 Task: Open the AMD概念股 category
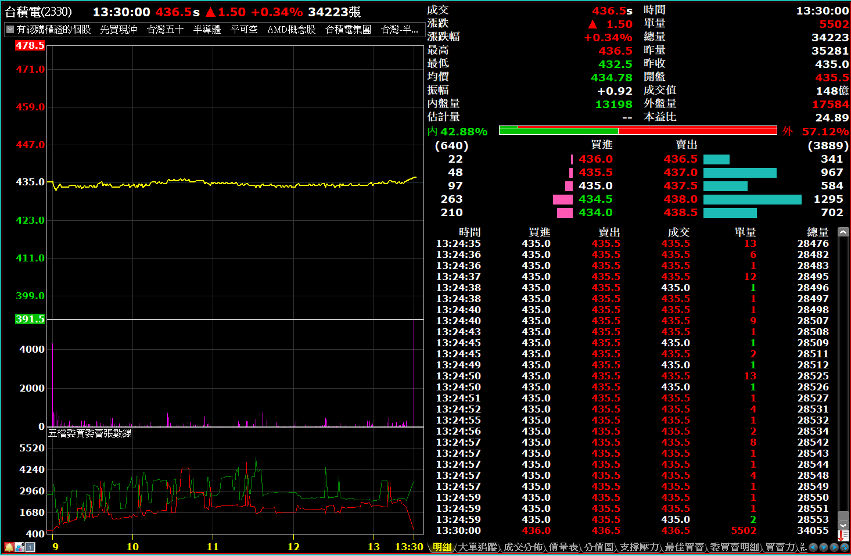(292, 29)
